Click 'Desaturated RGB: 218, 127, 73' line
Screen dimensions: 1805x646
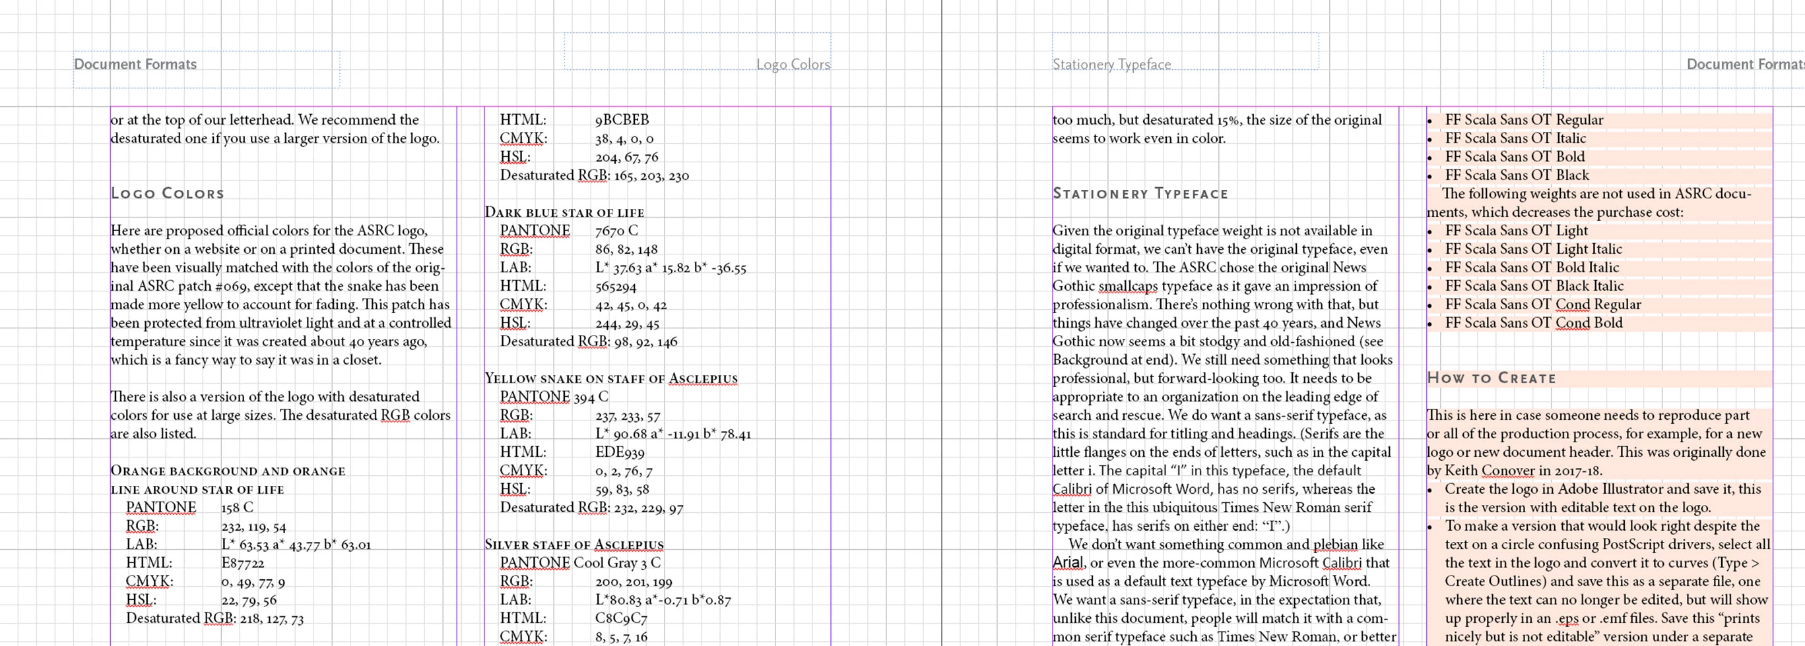pos(214,619)
